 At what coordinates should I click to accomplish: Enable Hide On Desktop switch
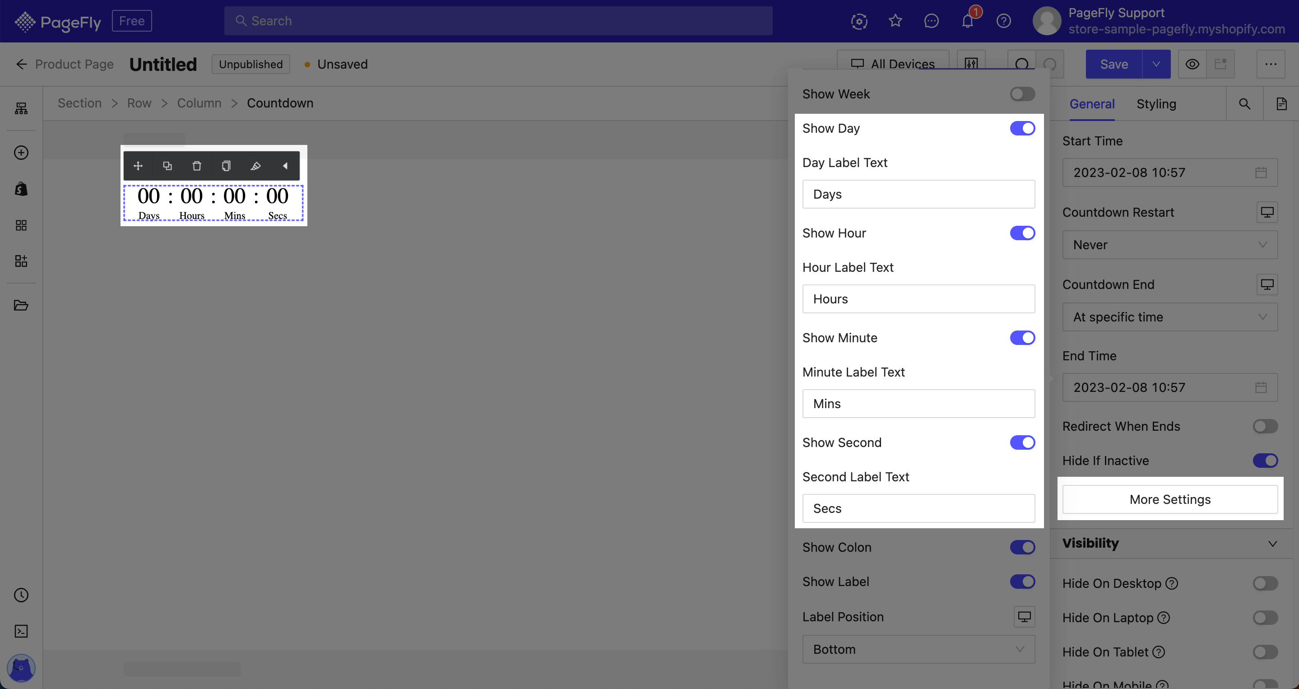(x=1265, y=584)
